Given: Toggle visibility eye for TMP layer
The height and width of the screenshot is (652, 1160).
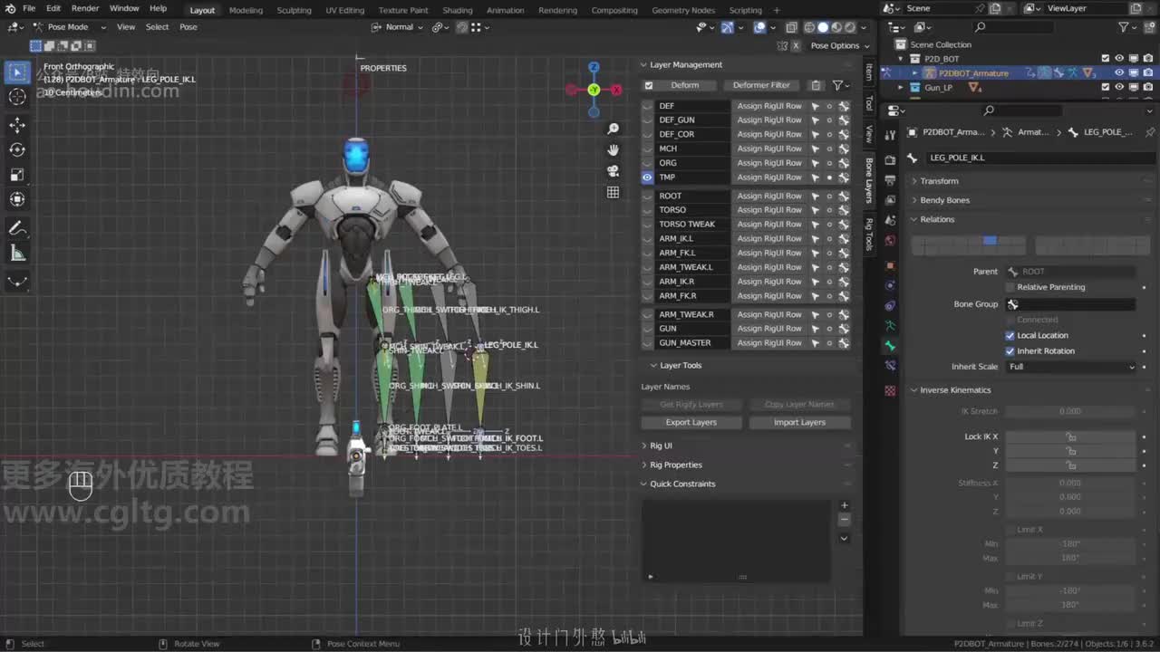Looking at the screenshot, I should pos(647,177).
